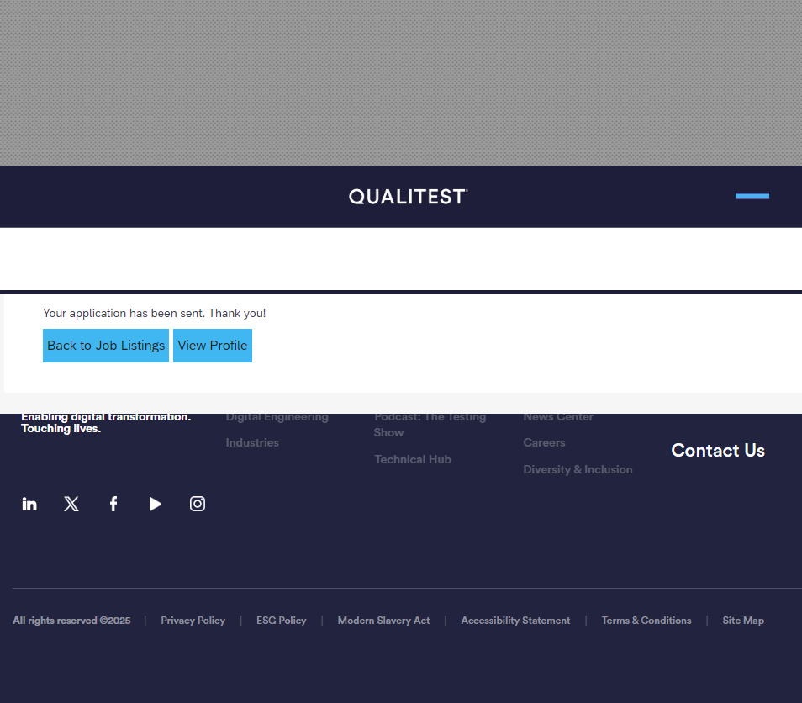The image size is (802, 703).
Task: Open the YouTube social icon
Action: tap(156, 504)
